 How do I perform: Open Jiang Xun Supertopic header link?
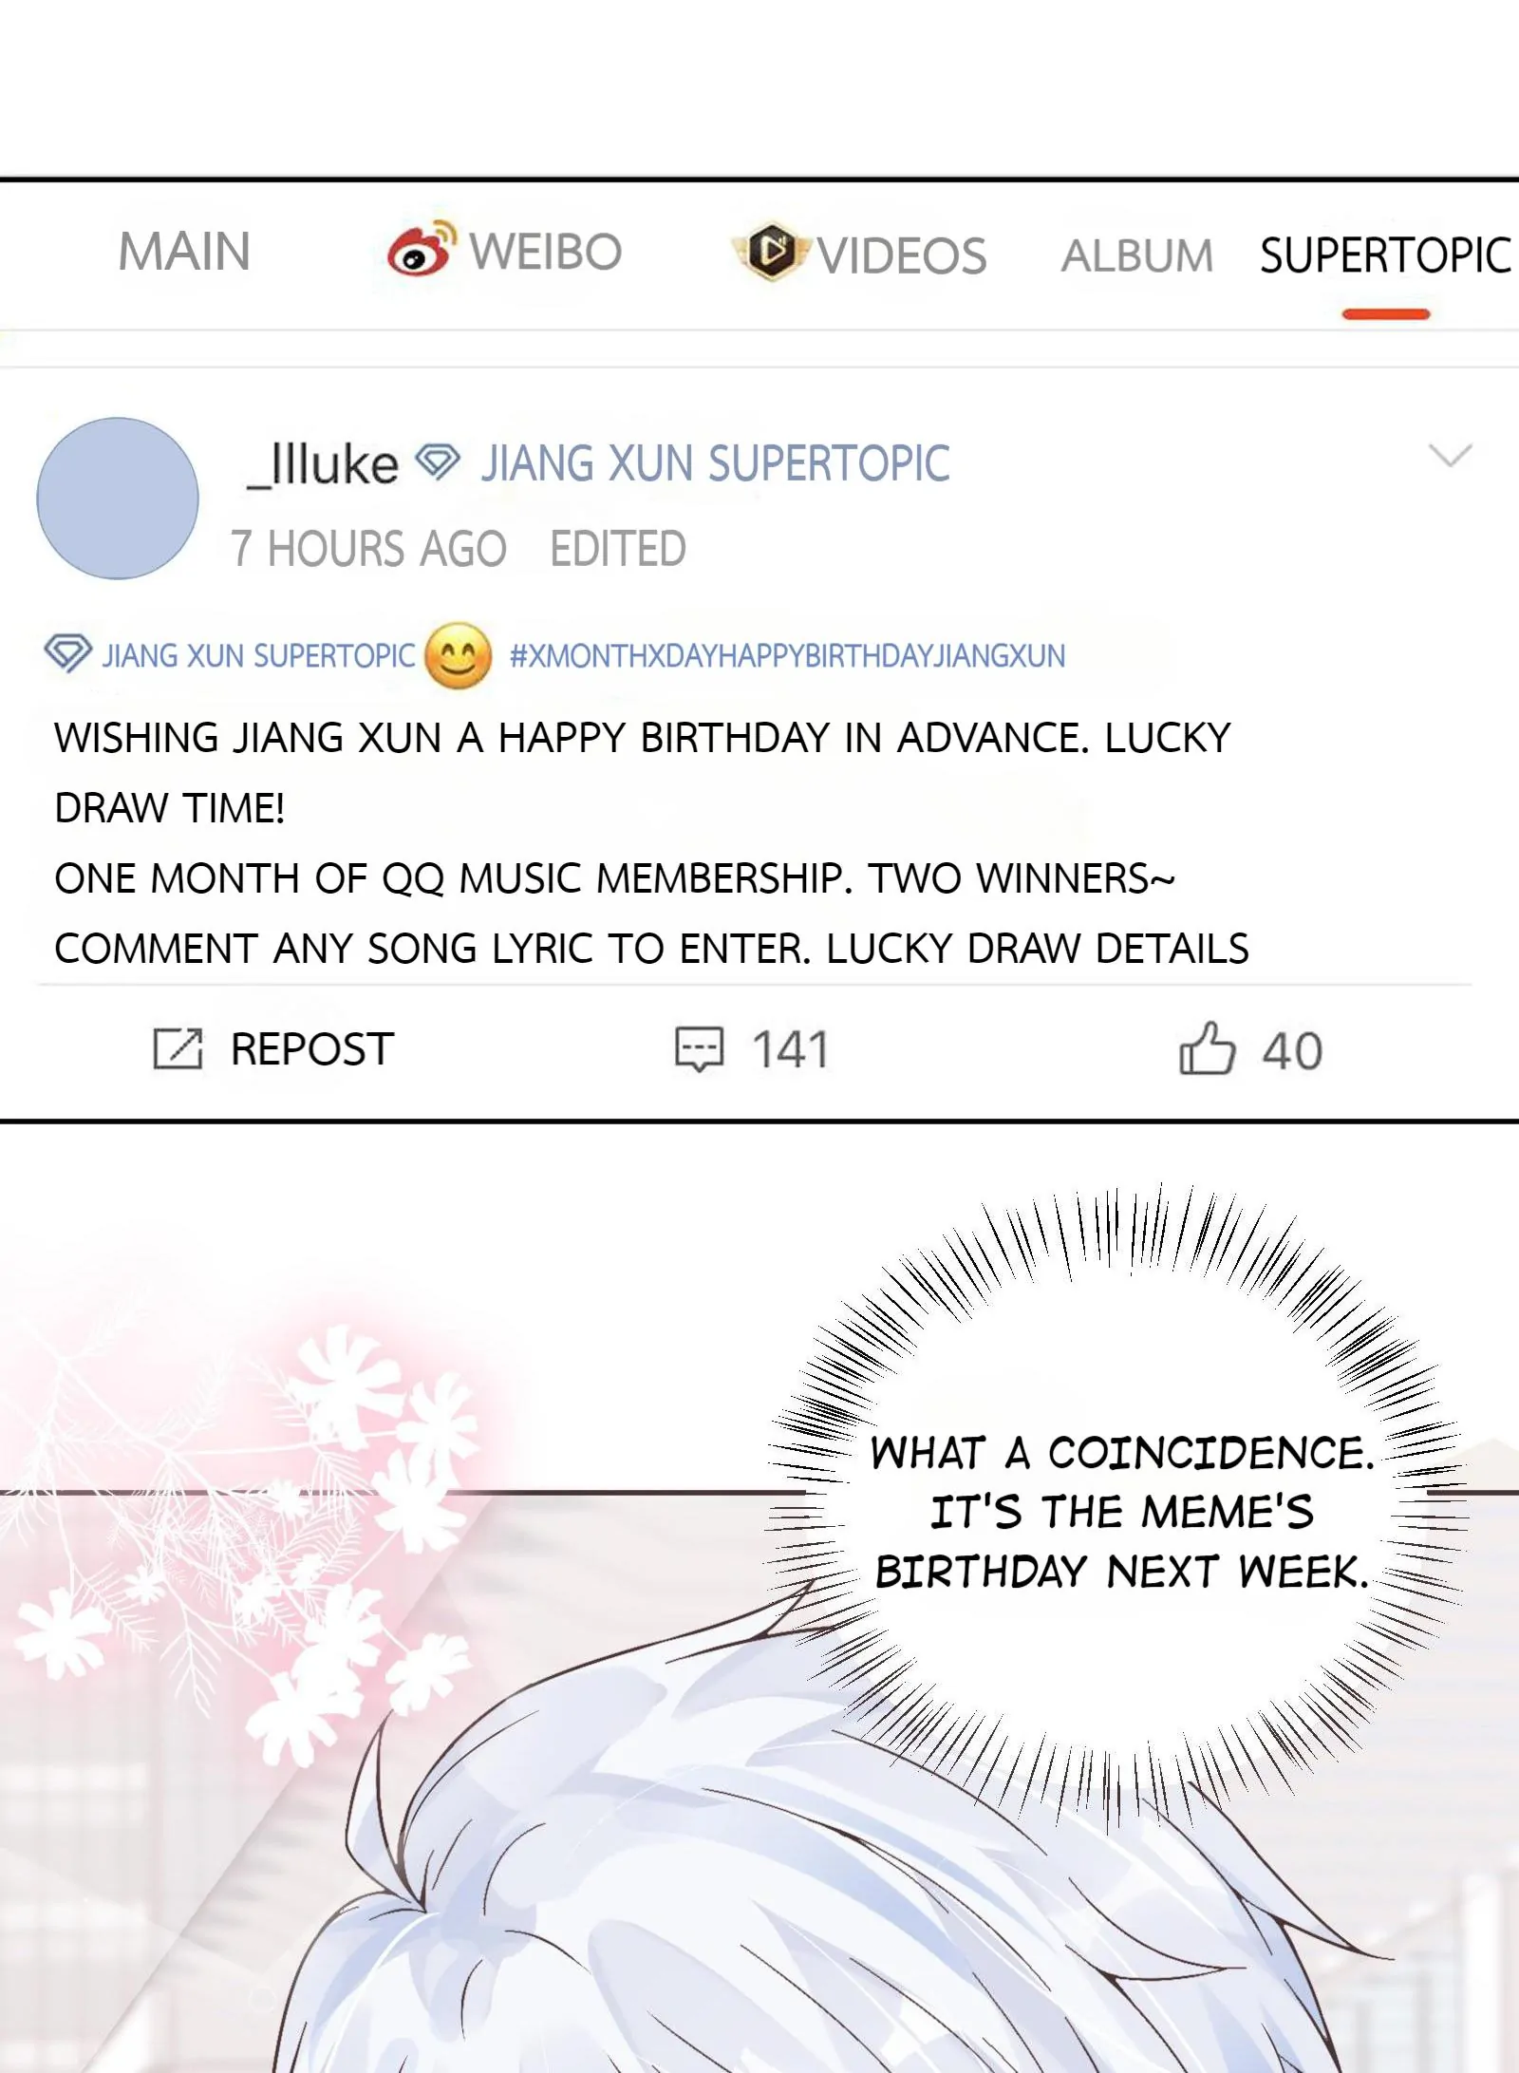click(715, 463)
